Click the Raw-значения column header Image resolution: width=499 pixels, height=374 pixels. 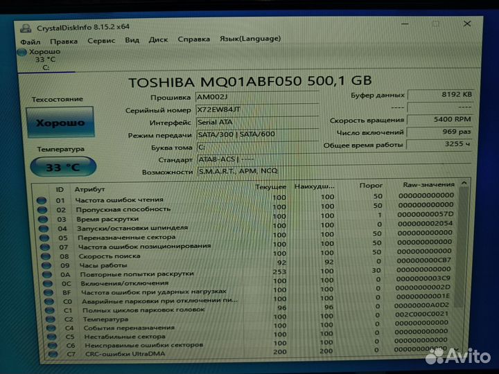tap(428, 184)
